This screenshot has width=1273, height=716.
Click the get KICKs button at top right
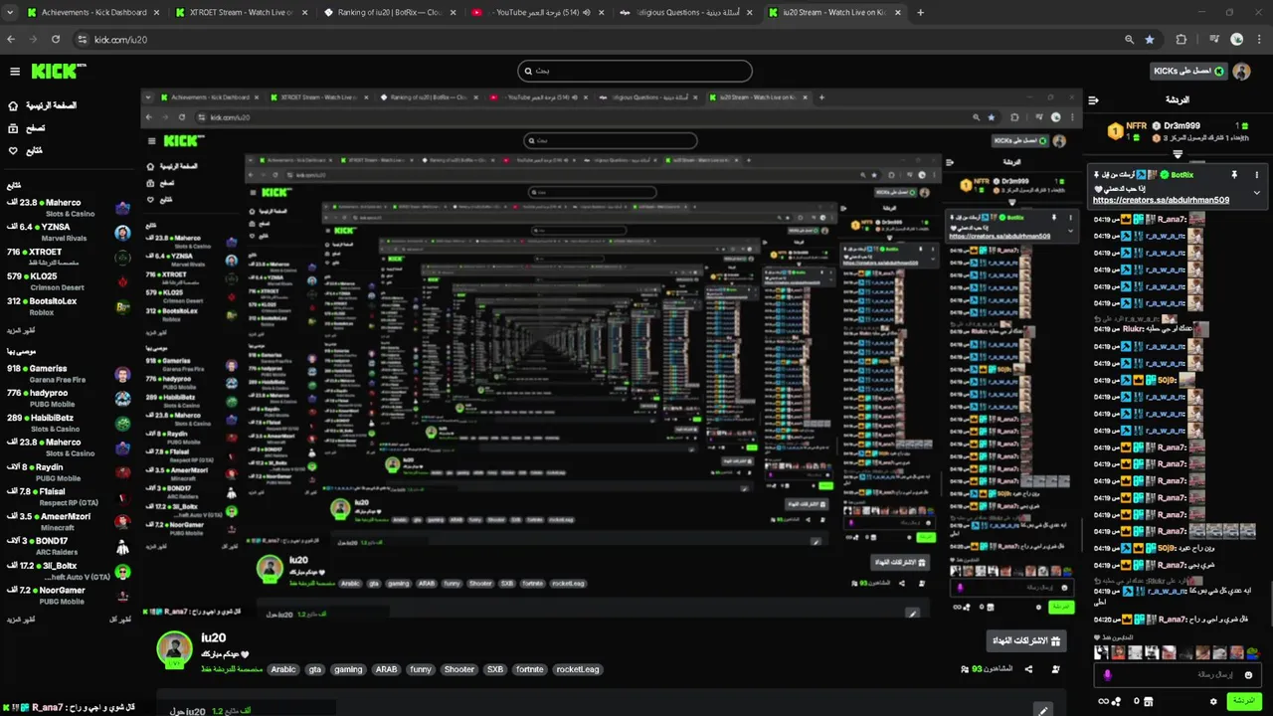1188,72
